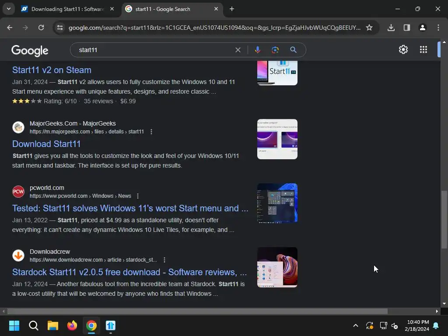This screenshot has height=336, width=448.
Task: Click the pcworld.com site name
Action: coord(47,188)
